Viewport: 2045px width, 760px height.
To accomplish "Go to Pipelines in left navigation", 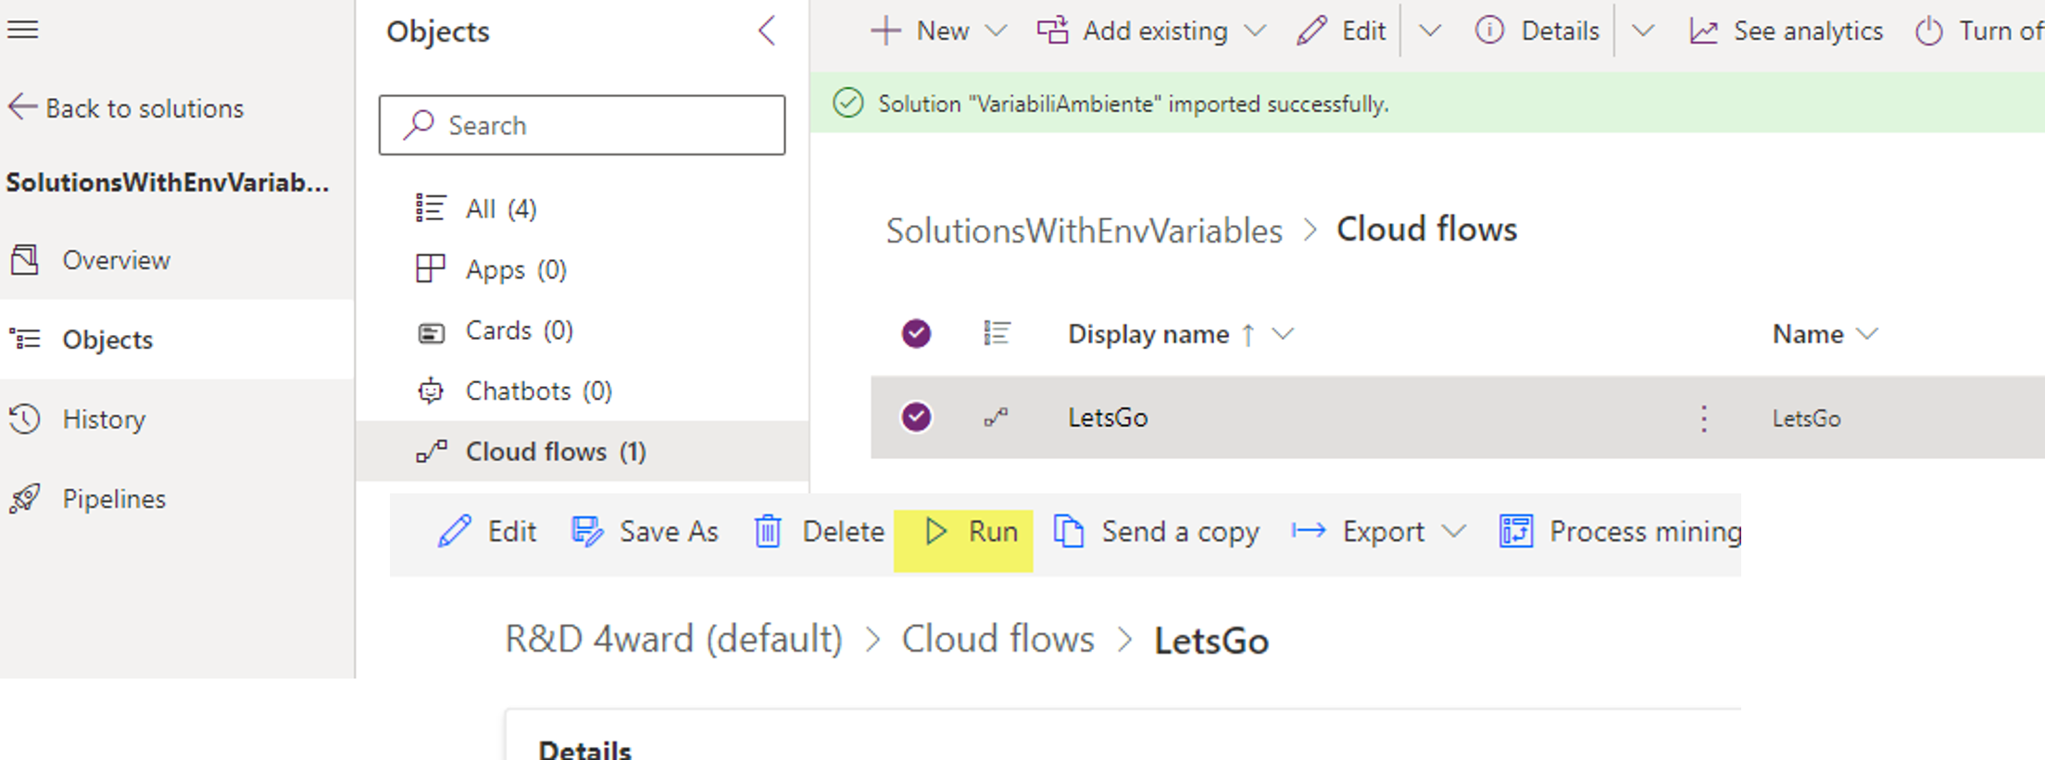I will point(113,499).
